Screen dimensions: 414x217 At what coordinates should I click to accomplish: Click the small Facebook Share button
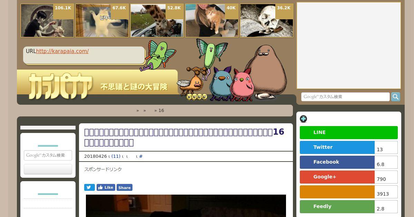point(125,187)
